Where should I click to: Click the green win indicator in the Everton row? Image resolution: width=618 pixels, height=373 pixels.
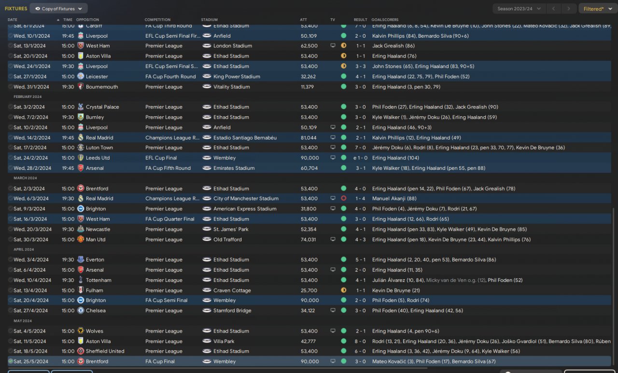344,260
